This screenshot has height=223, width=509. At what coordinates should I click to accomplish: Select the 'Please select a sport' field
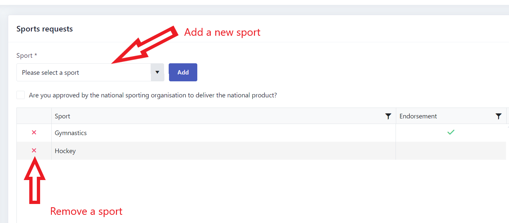[84, 72]
